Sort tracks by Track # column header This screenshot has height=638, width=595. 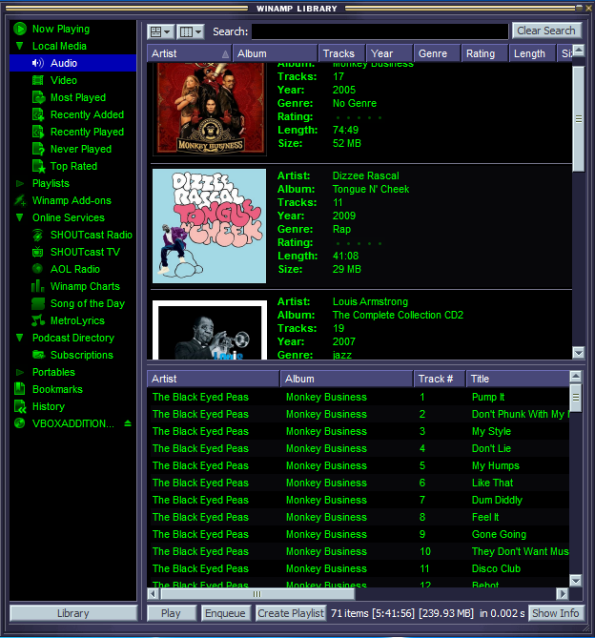coord(440,379)
